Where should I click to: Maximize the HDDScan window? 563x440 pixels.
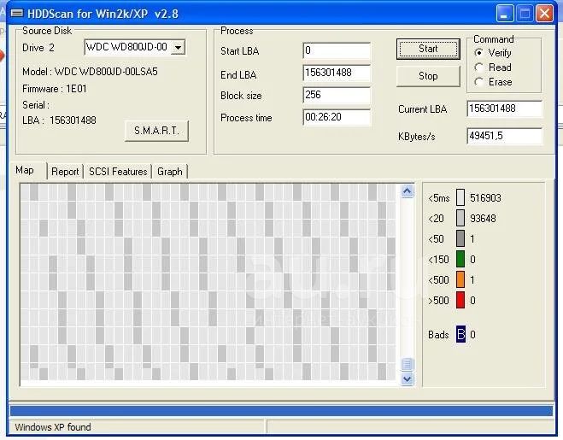pyautogui.click(x=525, y=14)
